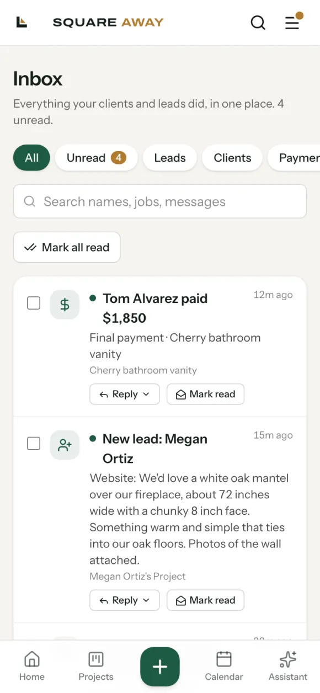Open the hamburger menu with notification dot

292,23
